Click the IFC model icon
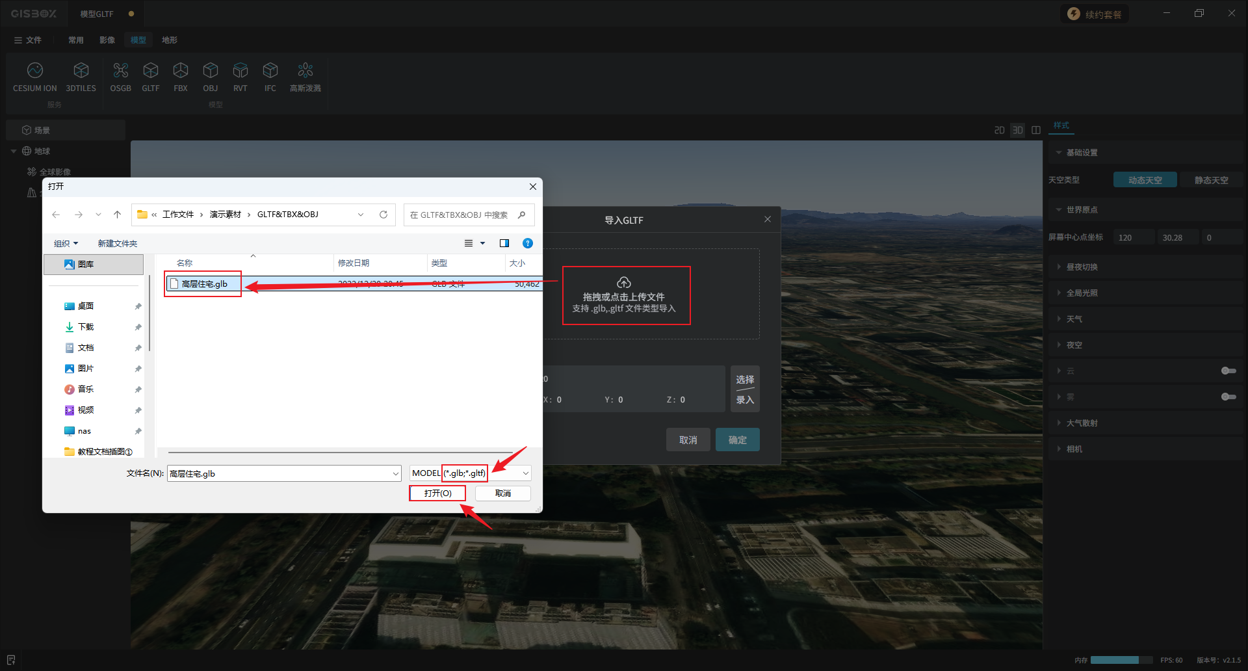The image size is (1248, 671). pos(270,77)
